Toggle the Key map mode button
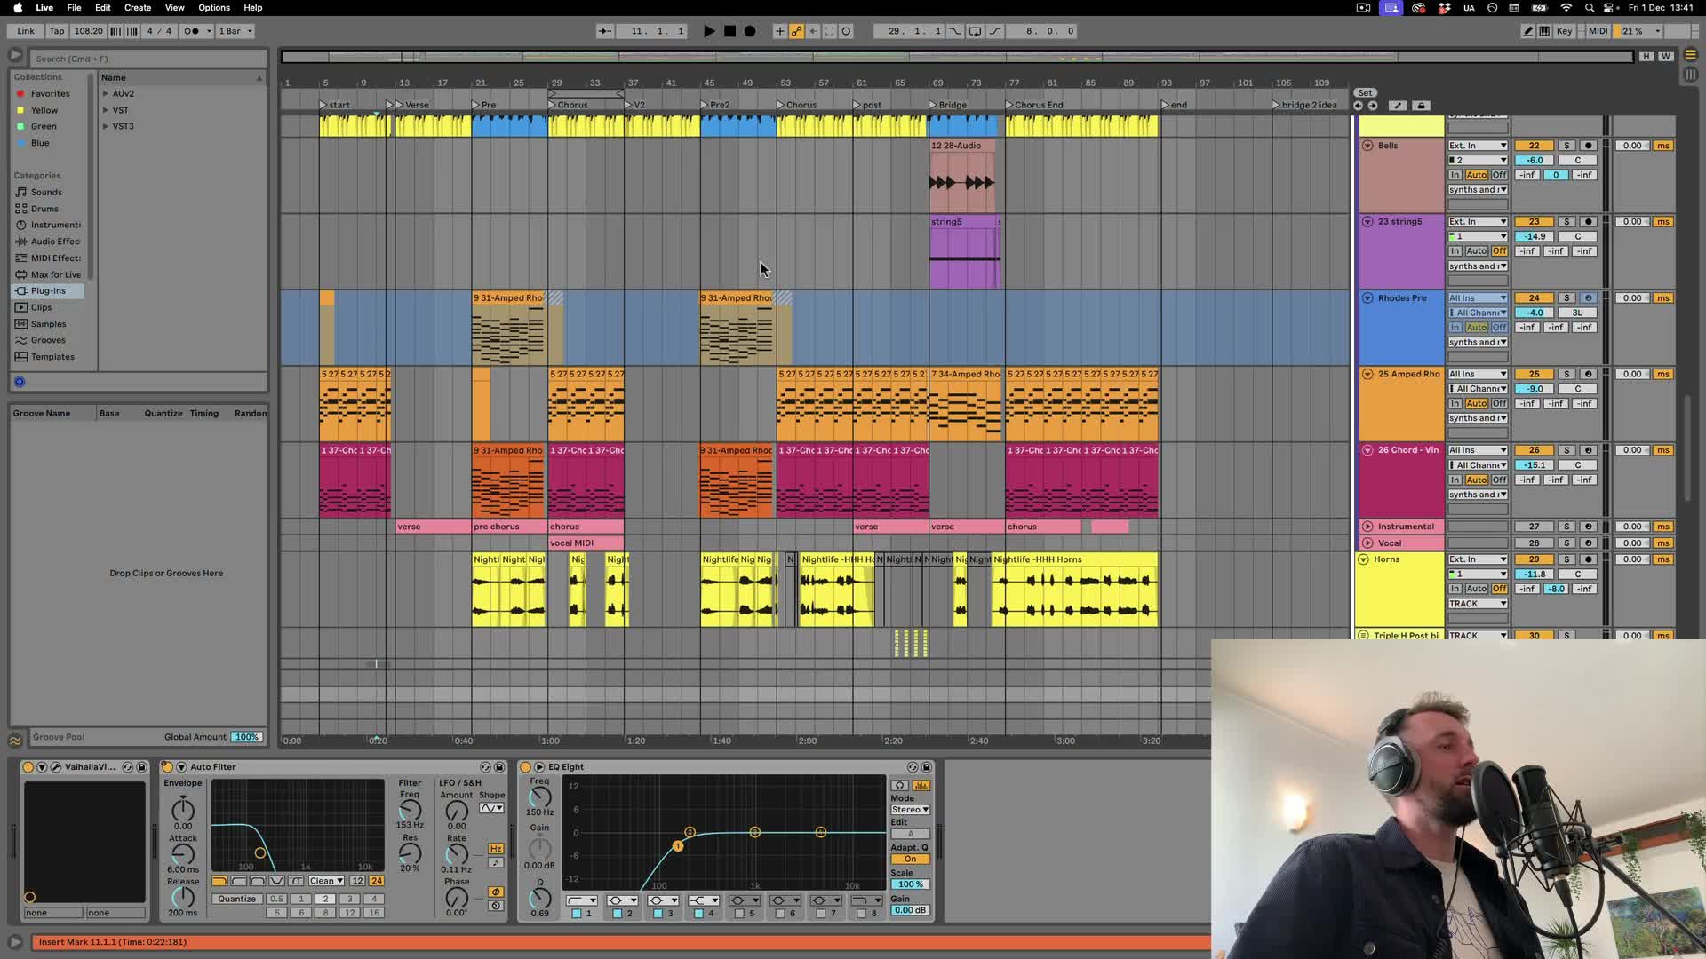The height and width of the screenshot is (959, 1706). [1564, 31]
